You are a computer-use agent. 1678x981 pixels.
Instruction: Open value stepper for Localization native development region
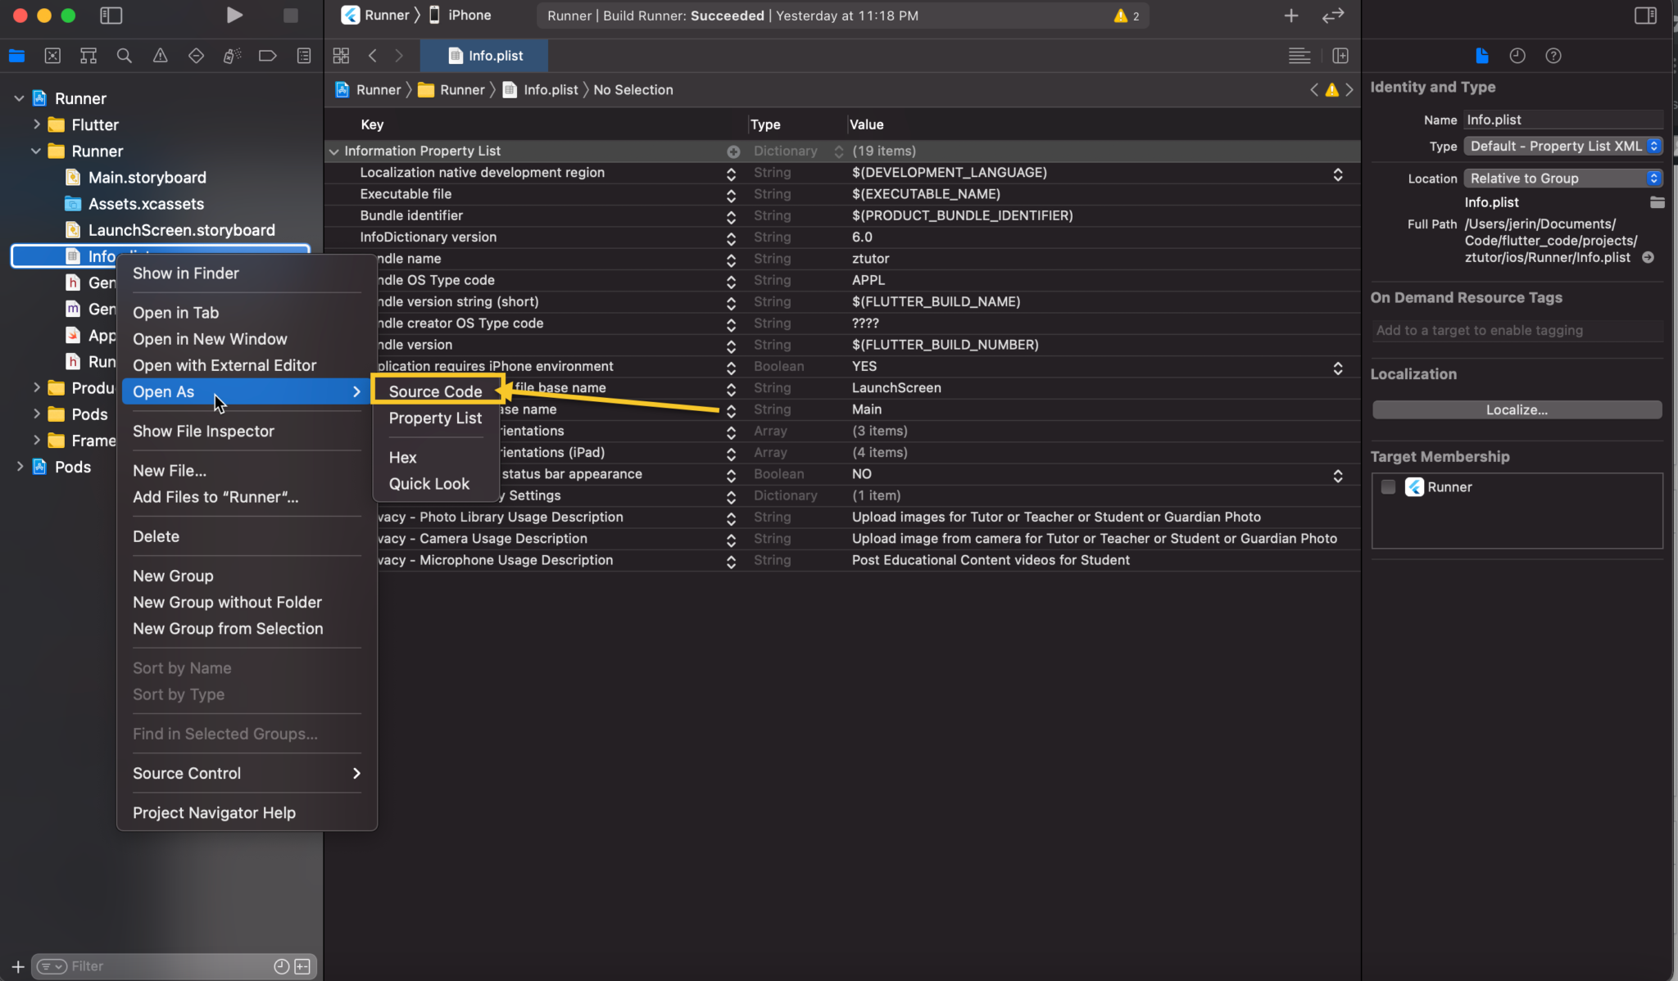(1337, 174)
